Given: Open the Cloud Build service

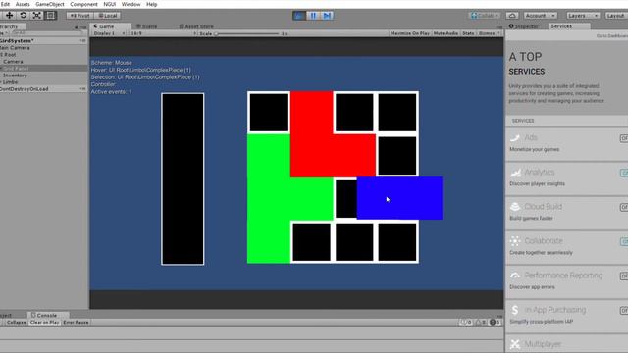Looking at the screenshot, I should 567,213.
